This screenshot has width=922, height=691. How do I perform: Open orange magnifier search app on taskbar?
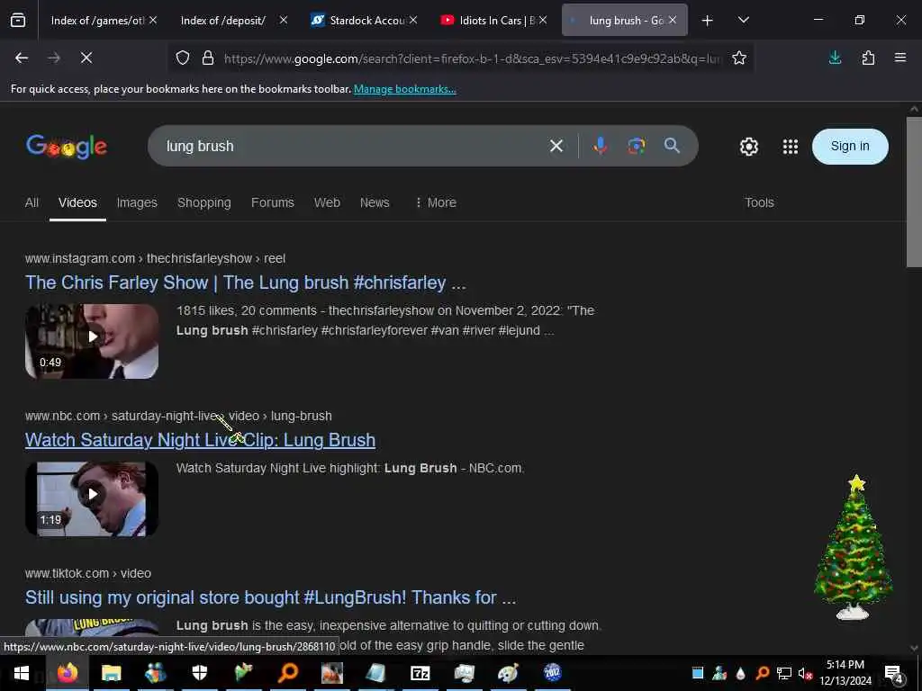pyautogui.click(x=287, y=673)
